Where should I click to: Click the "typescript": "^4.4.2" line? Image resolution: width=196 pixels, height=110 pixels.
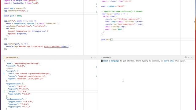(x=19, y=107)
